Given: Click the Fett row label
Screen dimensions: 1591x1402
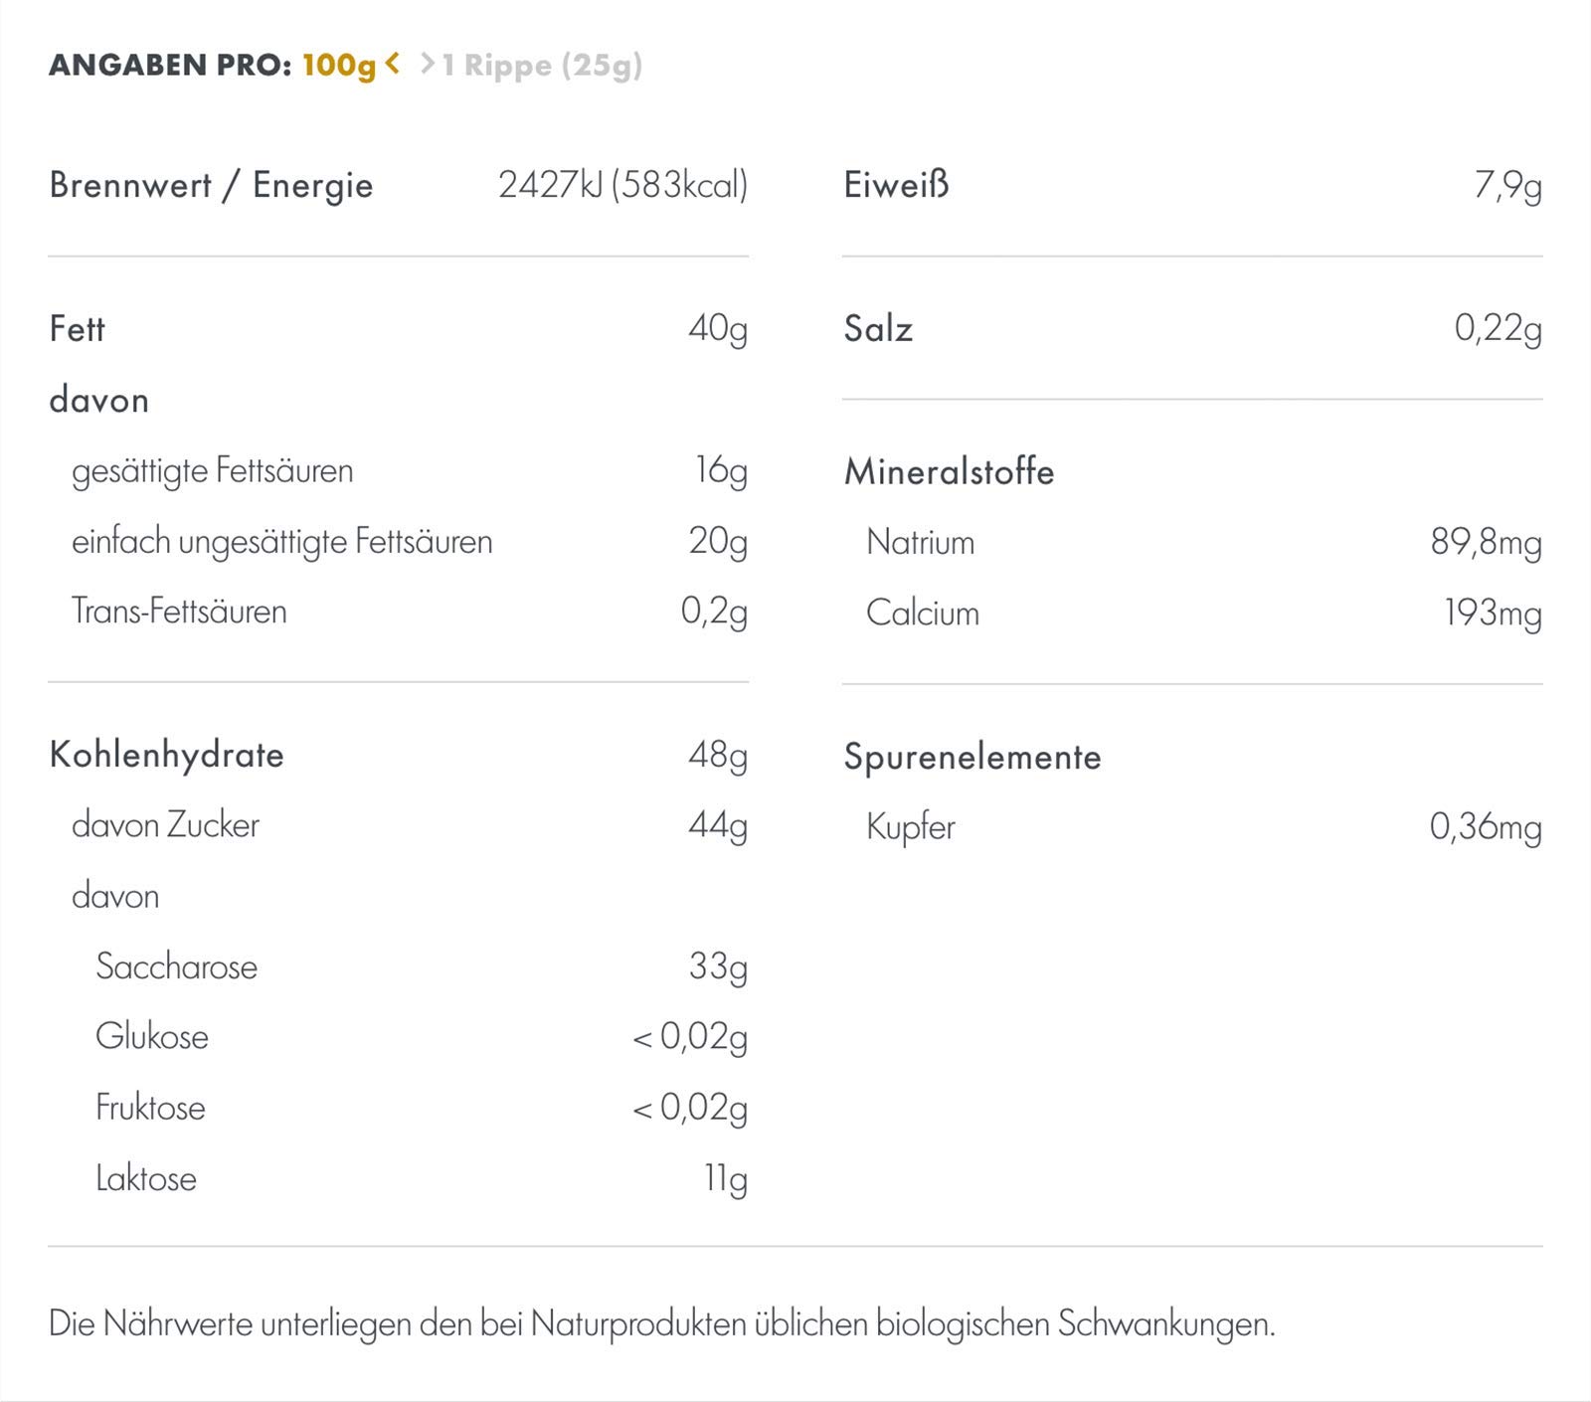Looking at the screenshot, I should click(x=77, y=329).
